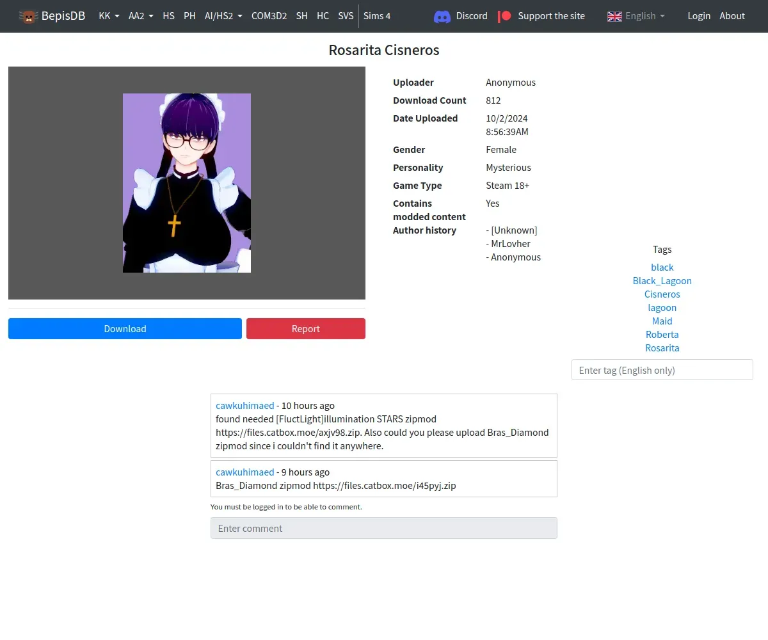Open the Rosarita Cisneros card image

point(187,183)
